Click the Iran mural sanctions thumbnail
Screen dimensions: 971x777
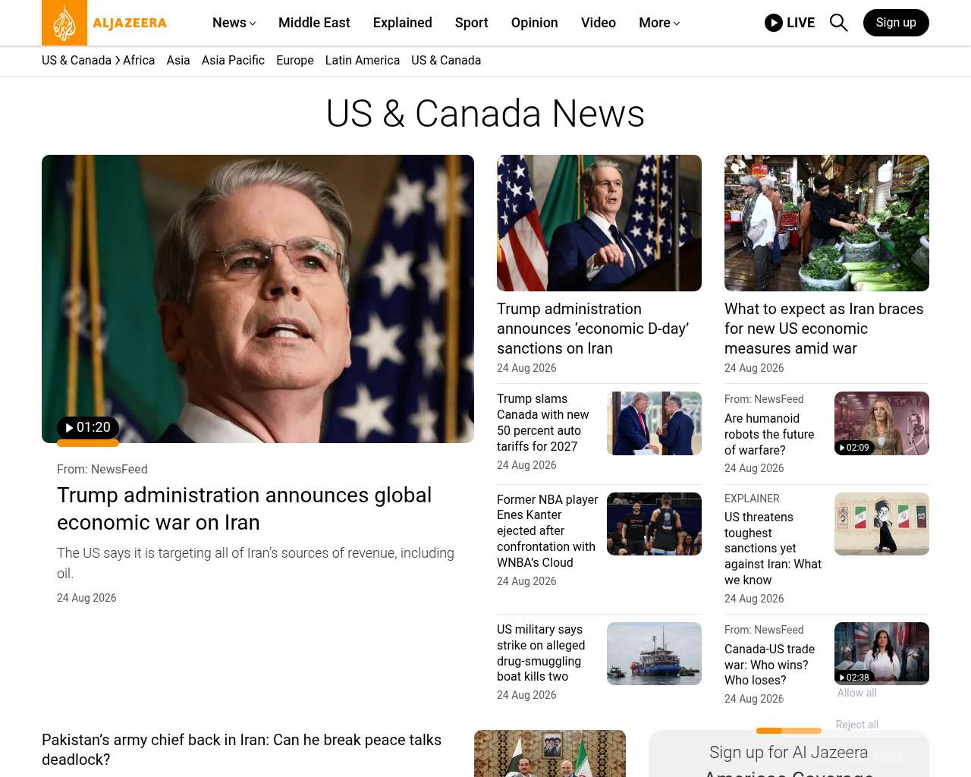click(x=881, y=524)
